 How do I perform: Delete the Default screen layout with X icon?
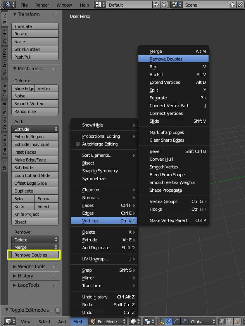pyautogui.click(x=164, y=5)
